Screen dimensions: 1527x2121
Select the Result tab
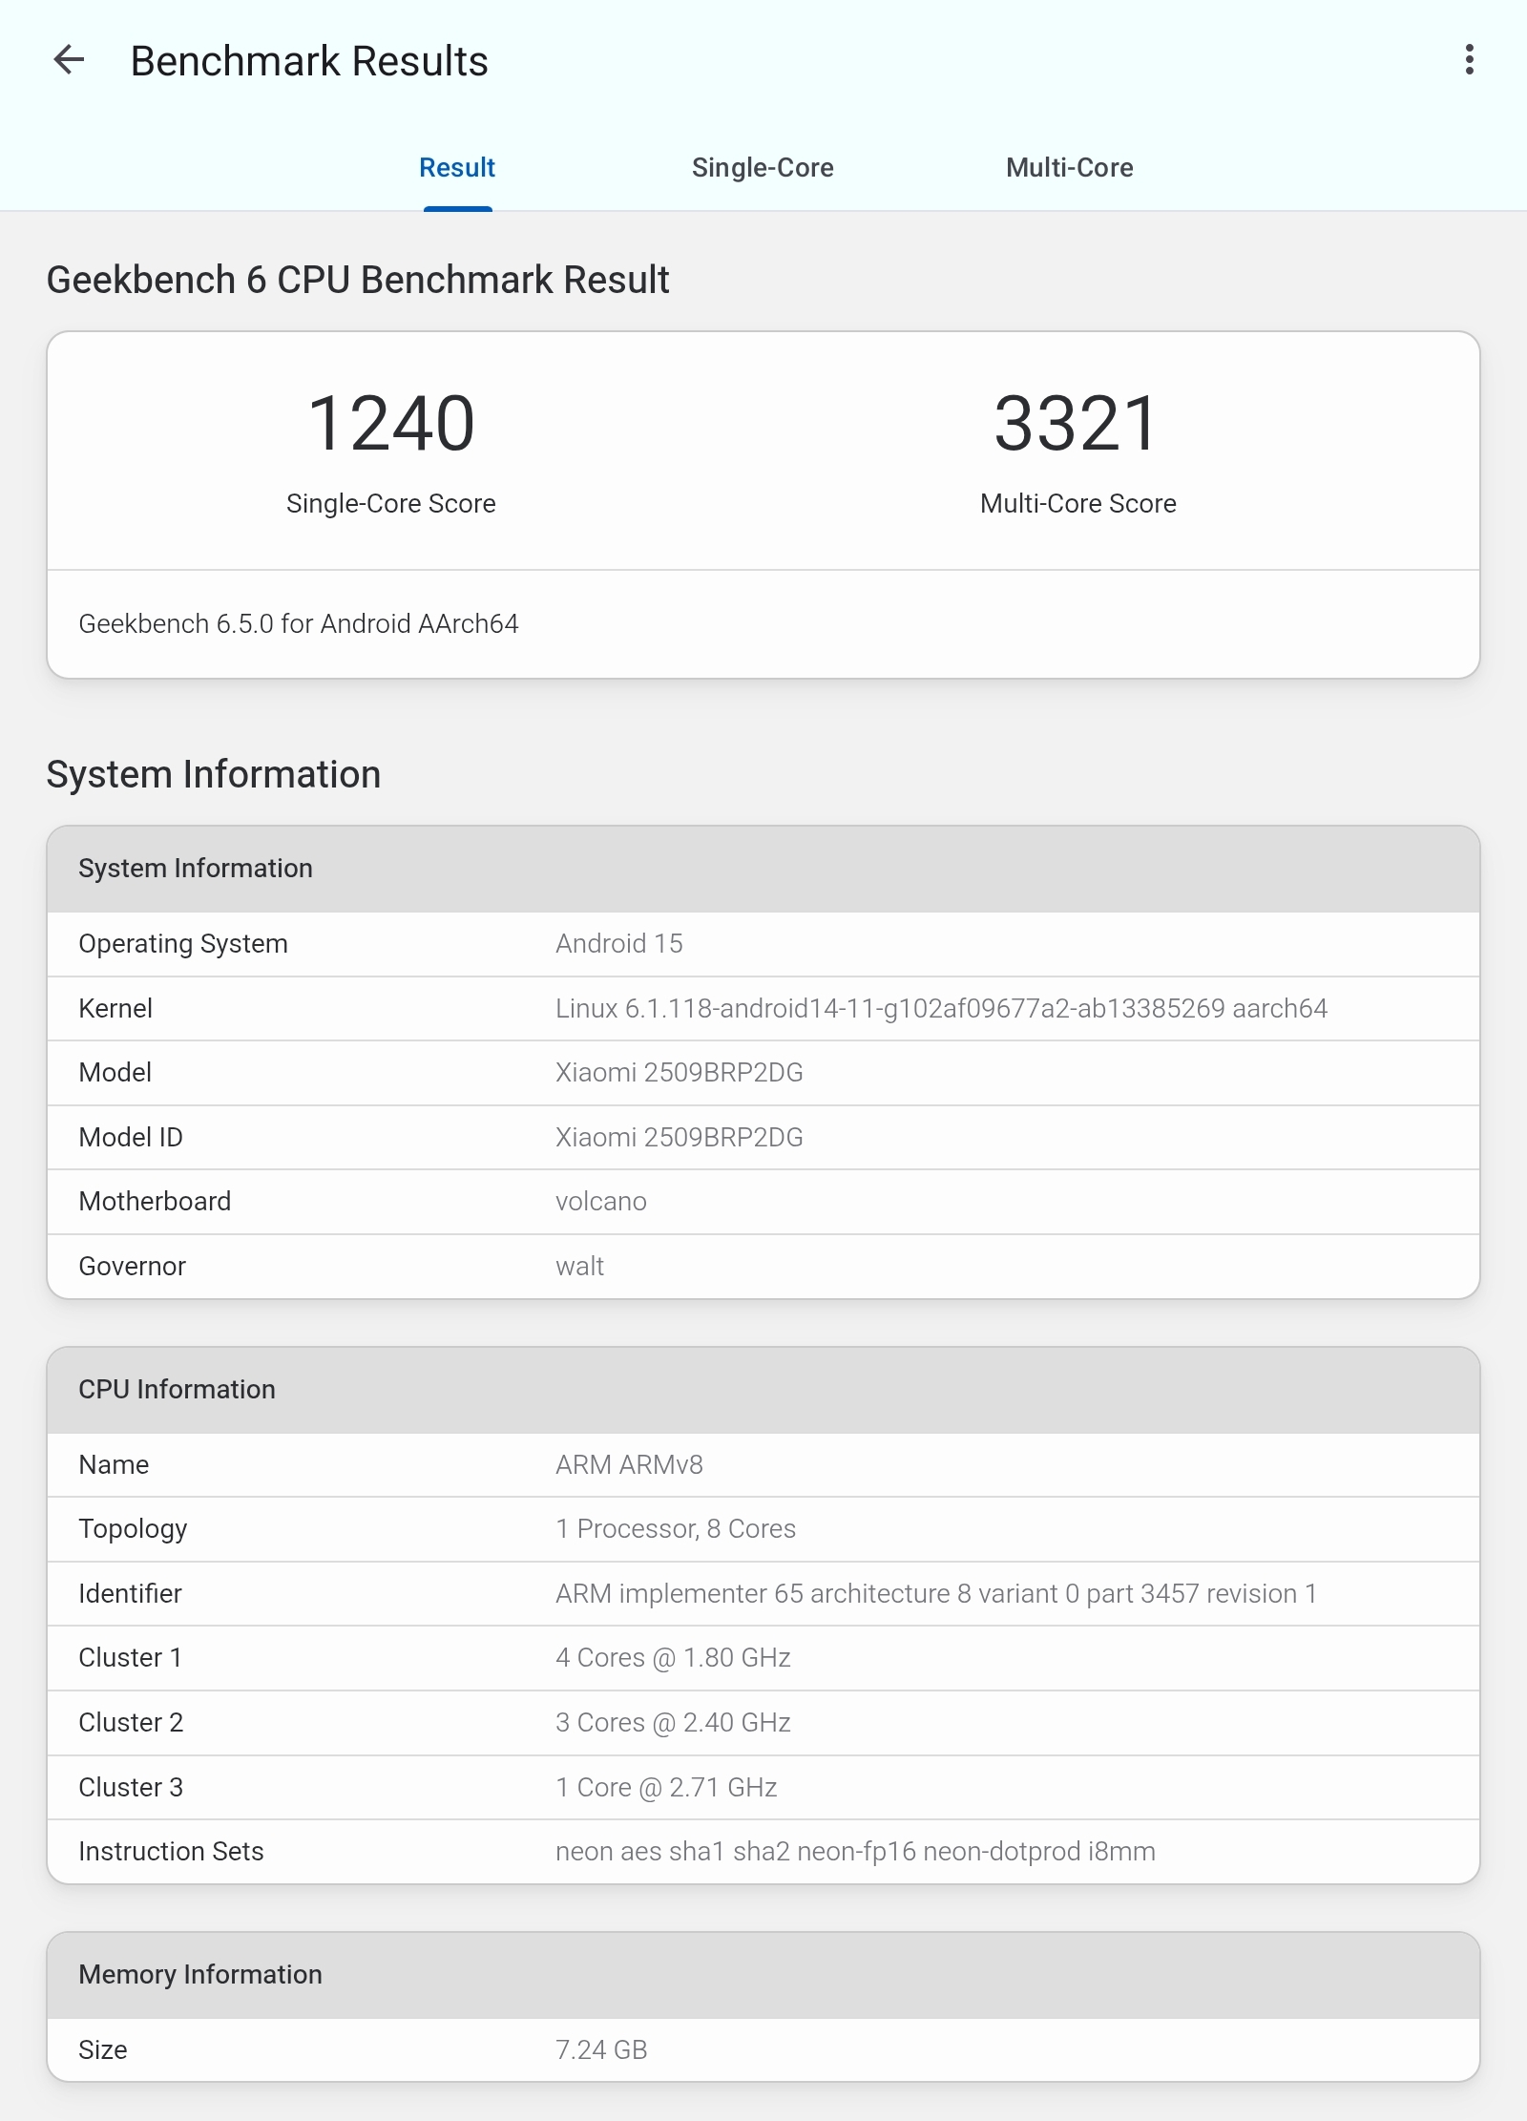457,168
